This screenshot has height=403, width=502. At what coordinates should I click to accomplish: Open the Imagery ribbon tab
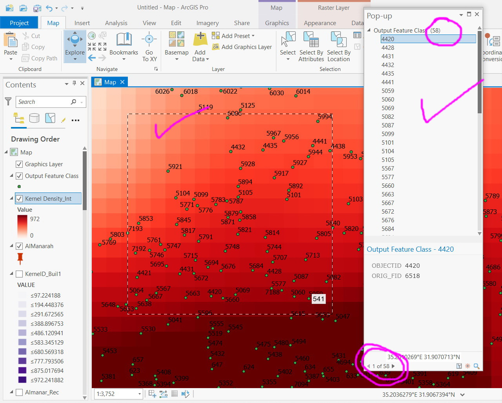click(x=207, y=23)
